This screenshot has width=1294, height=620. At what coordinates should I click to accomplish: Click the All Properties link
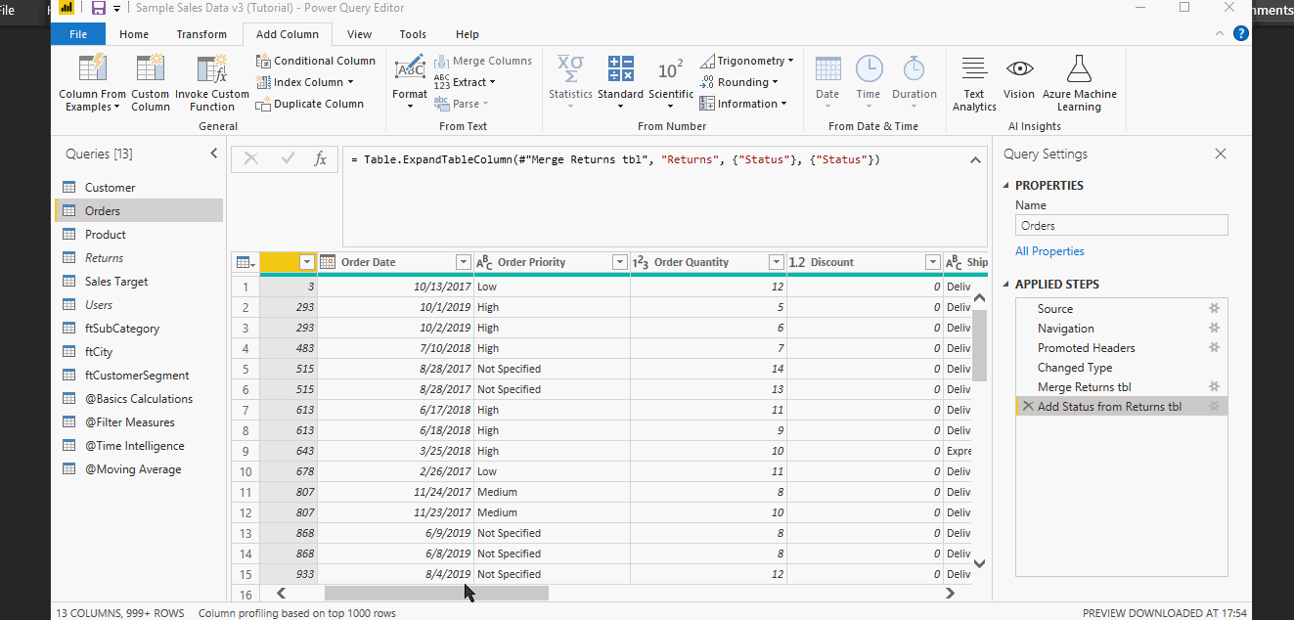1049,251
